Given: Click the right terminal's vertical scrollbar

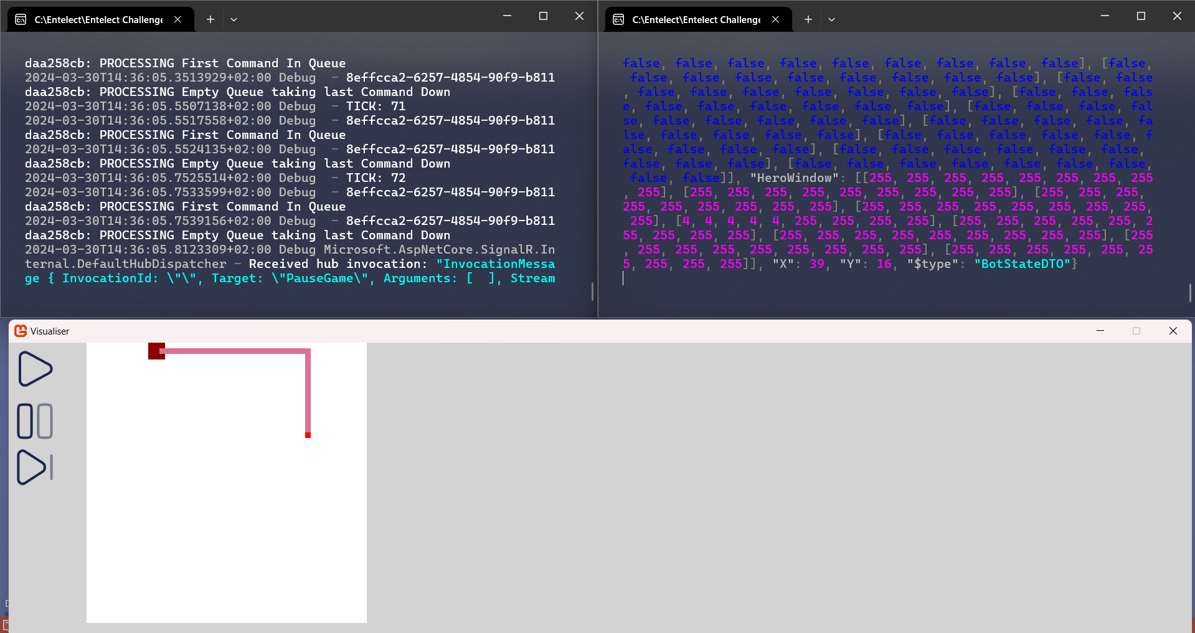Looking at the screenshot, I should coord(1190,292).
